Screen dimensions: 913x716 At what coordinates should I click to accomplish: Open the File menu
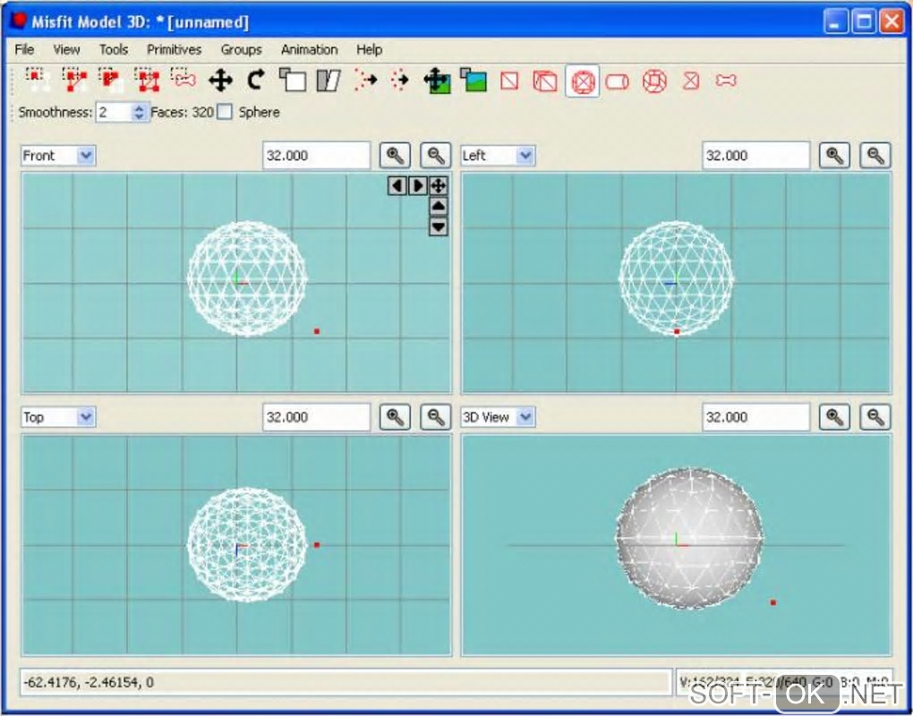(x=24, y=49)
